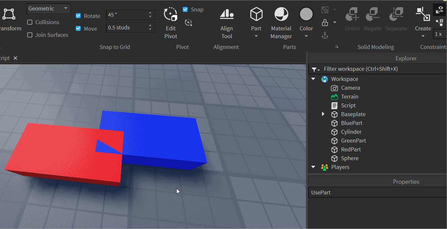Open the Create constraint dropdown arrow

click(x=423, y=36)
